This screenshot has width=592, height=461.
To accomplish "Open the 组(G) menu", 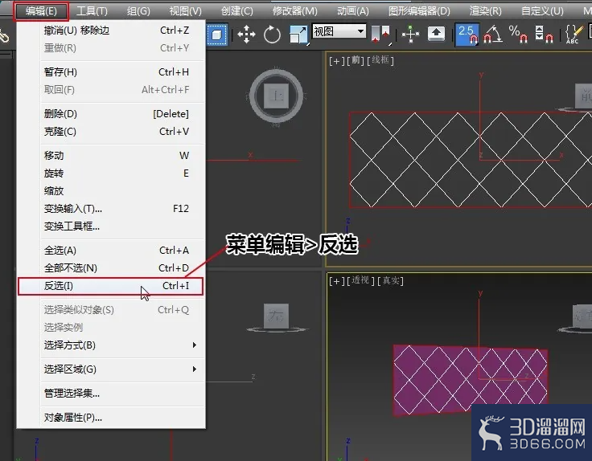I will pyautogui.click(x=138, y=11).
